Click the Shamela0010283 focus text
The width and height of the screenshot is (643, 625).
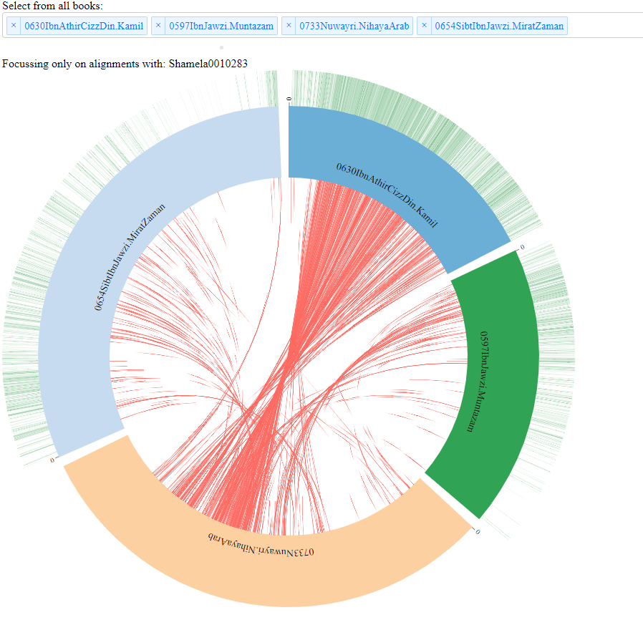(208, 63)
